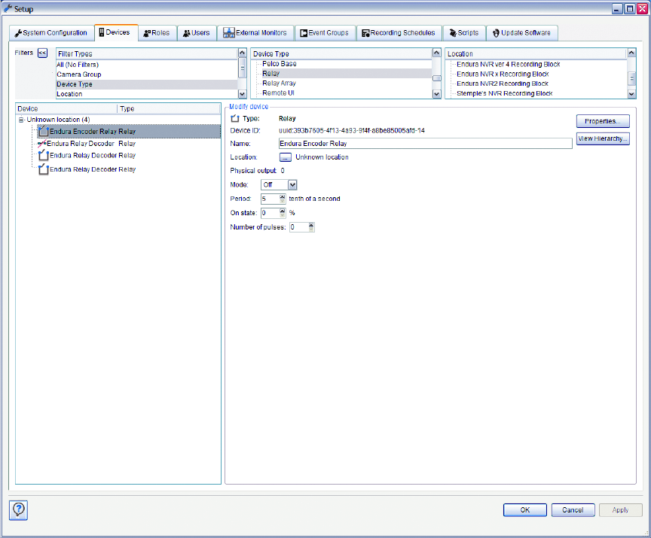Select Endura NVR2 Recording Block location
The image size is (651, 538).
coord(503,84)
